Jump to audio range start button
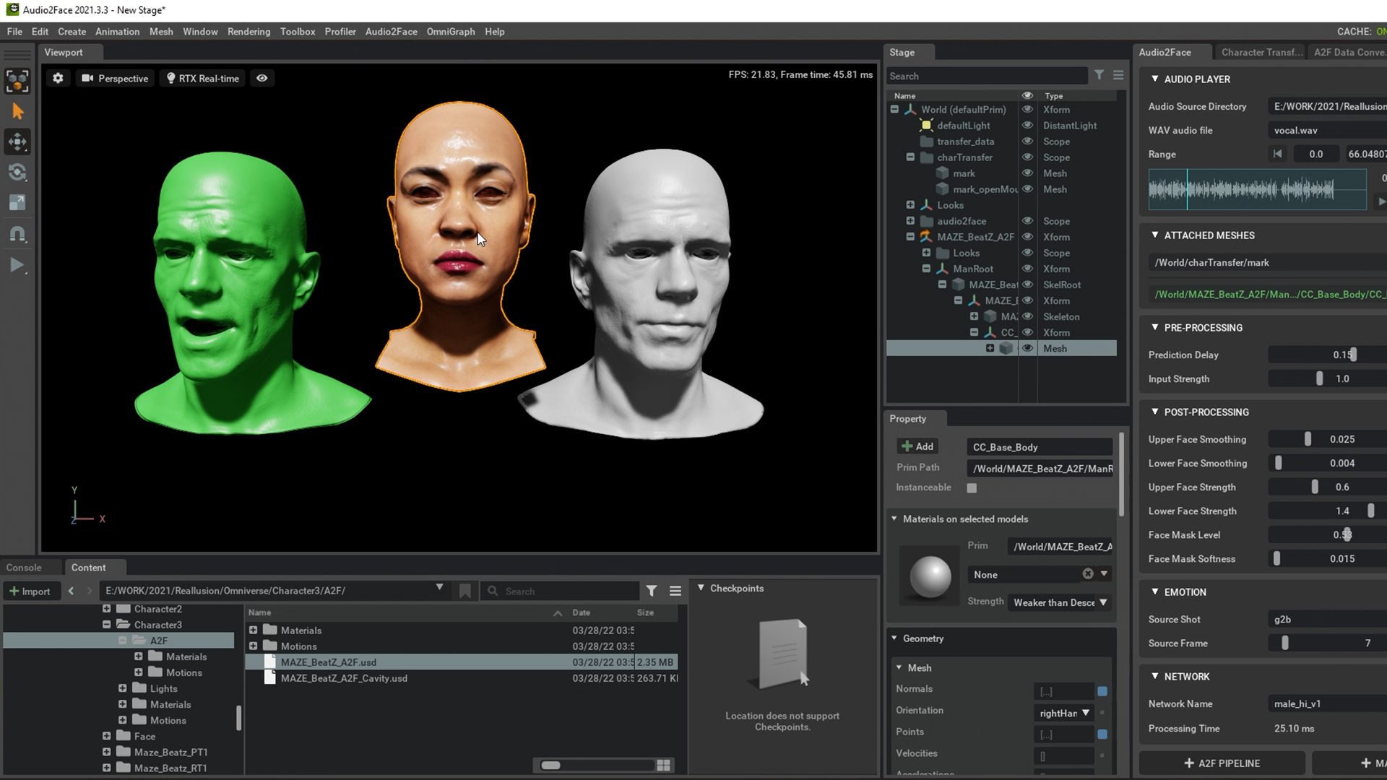Screen dimensions: 1387x780 (x=1277, y=154)
